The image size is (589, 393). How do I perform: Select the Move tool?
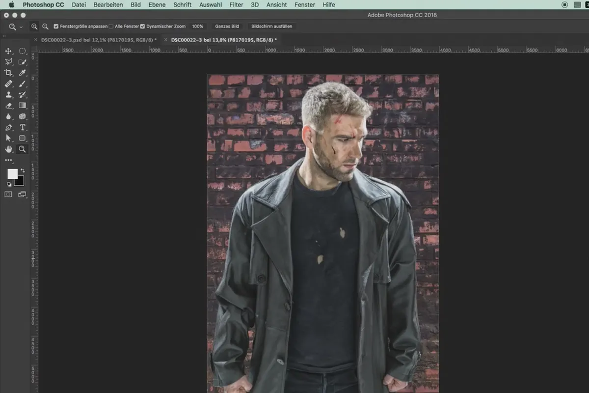coord(8,51)
